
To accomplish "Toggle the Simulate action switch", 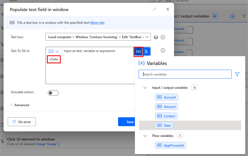I will [53, 93].
